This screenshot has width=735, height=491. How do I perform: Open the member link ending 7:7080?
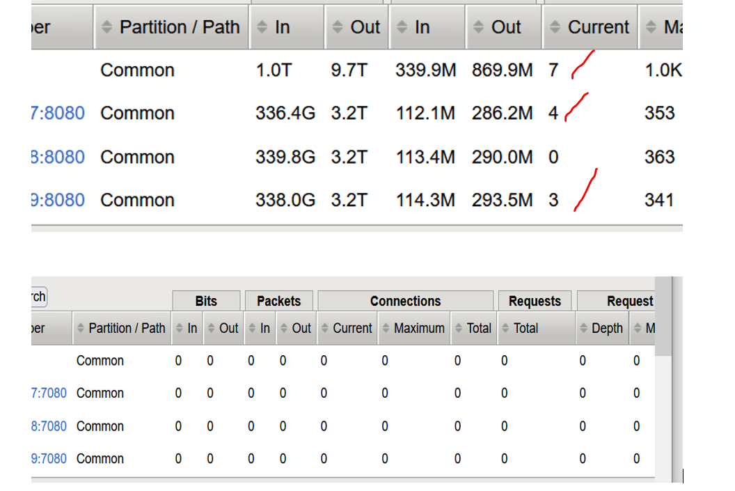(x=49, y=393)
